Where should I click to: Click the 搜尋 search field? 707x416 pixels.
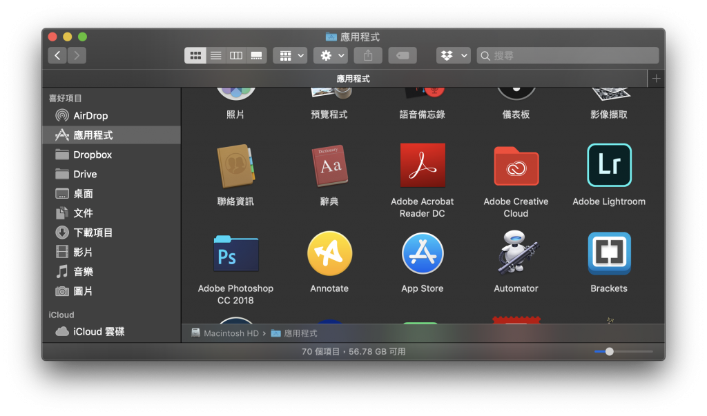pos(568,55)
